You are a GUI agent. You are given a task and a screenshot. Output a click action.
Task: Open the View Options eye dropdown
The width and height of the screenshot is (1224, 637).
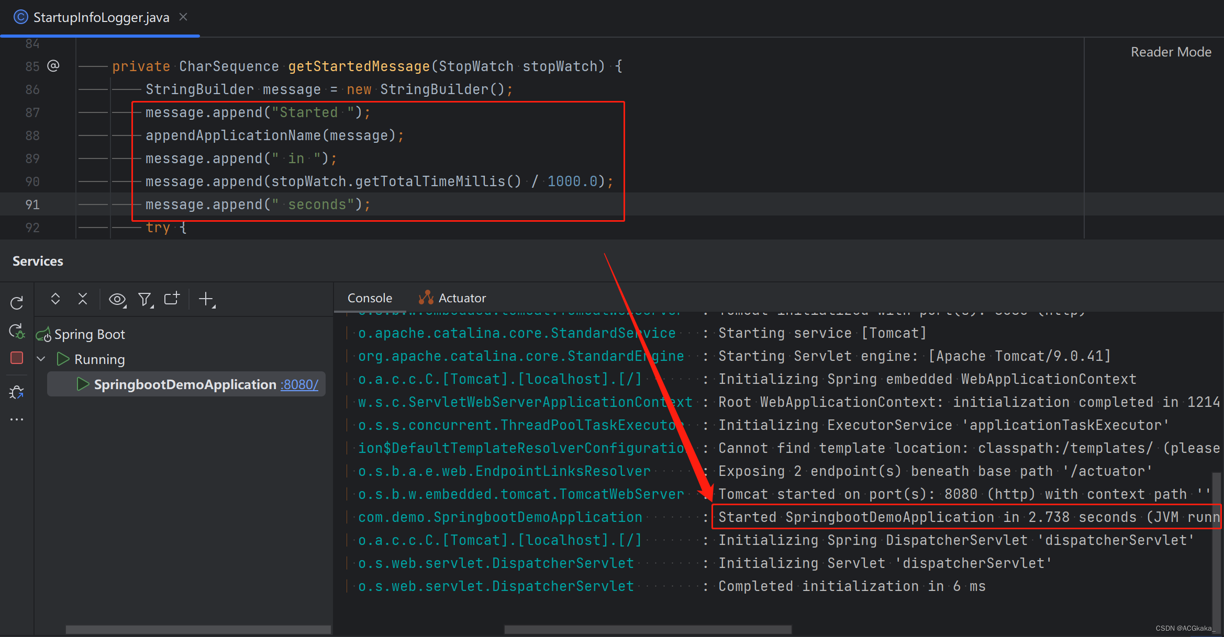117,299
